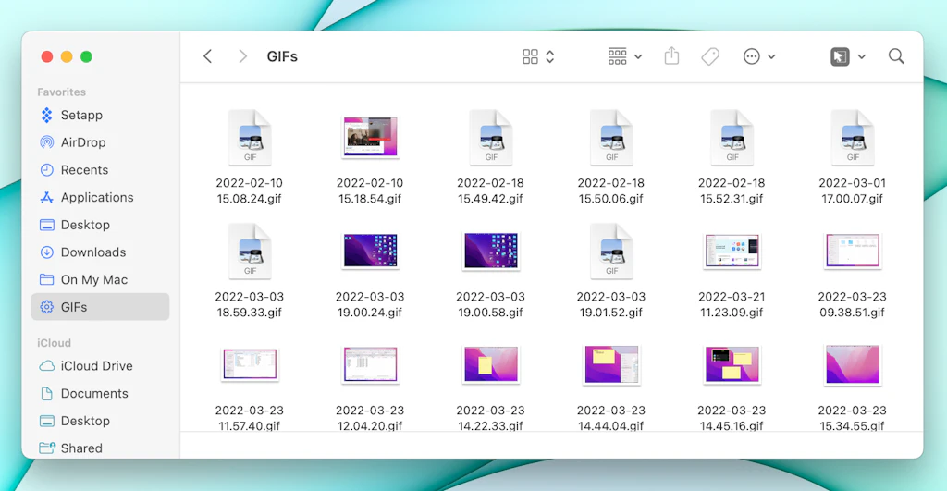This screenshot has width=947, height=491.
Task: Expand the Group By dropdown arrow
Action: 638,56
